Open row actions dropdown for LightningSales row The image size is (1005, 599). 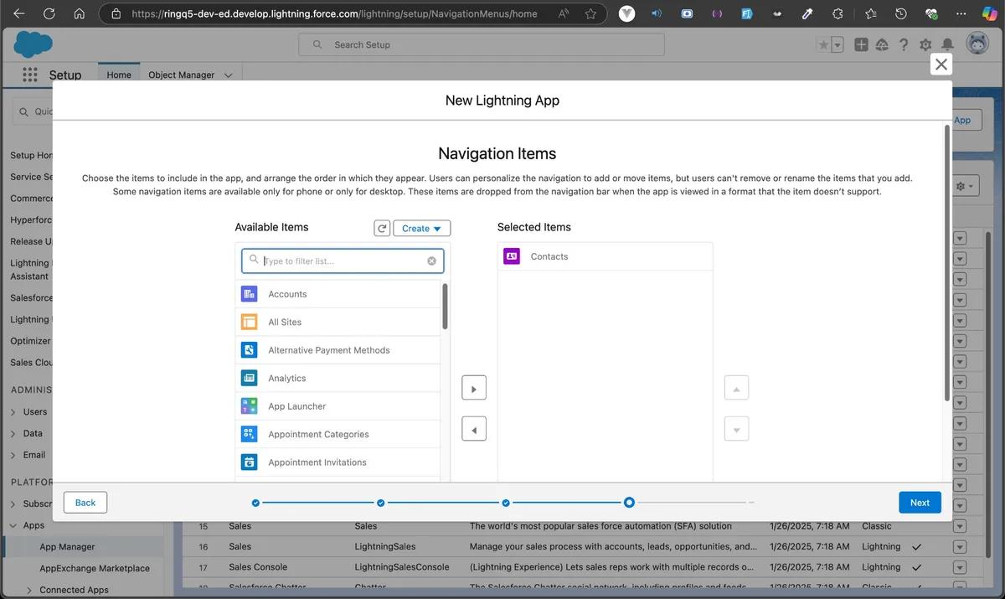pyautogui.click(x=960, y=546)
